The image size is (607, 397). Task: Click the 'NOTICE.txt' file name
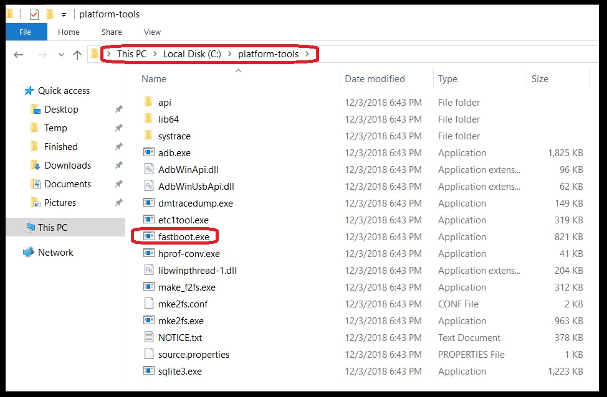[x=180, y=338]
